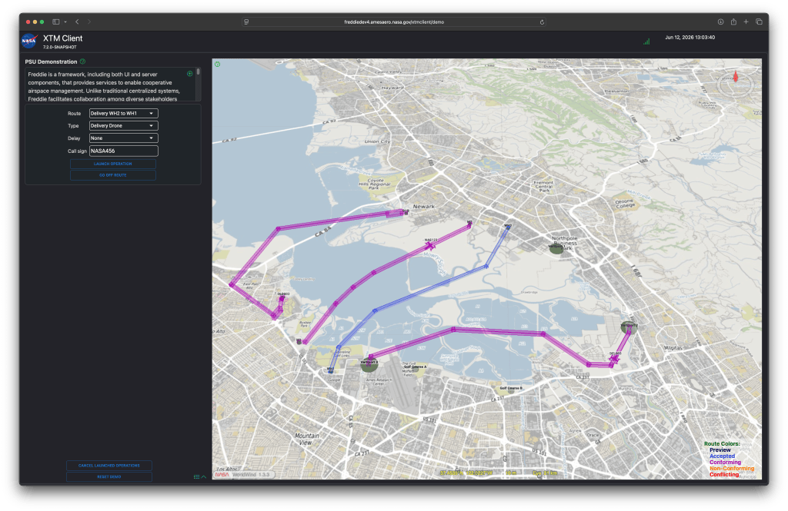This screenshot has width=788, height=511.
Task: Open a new Safari tab
Action: [746, 22]
